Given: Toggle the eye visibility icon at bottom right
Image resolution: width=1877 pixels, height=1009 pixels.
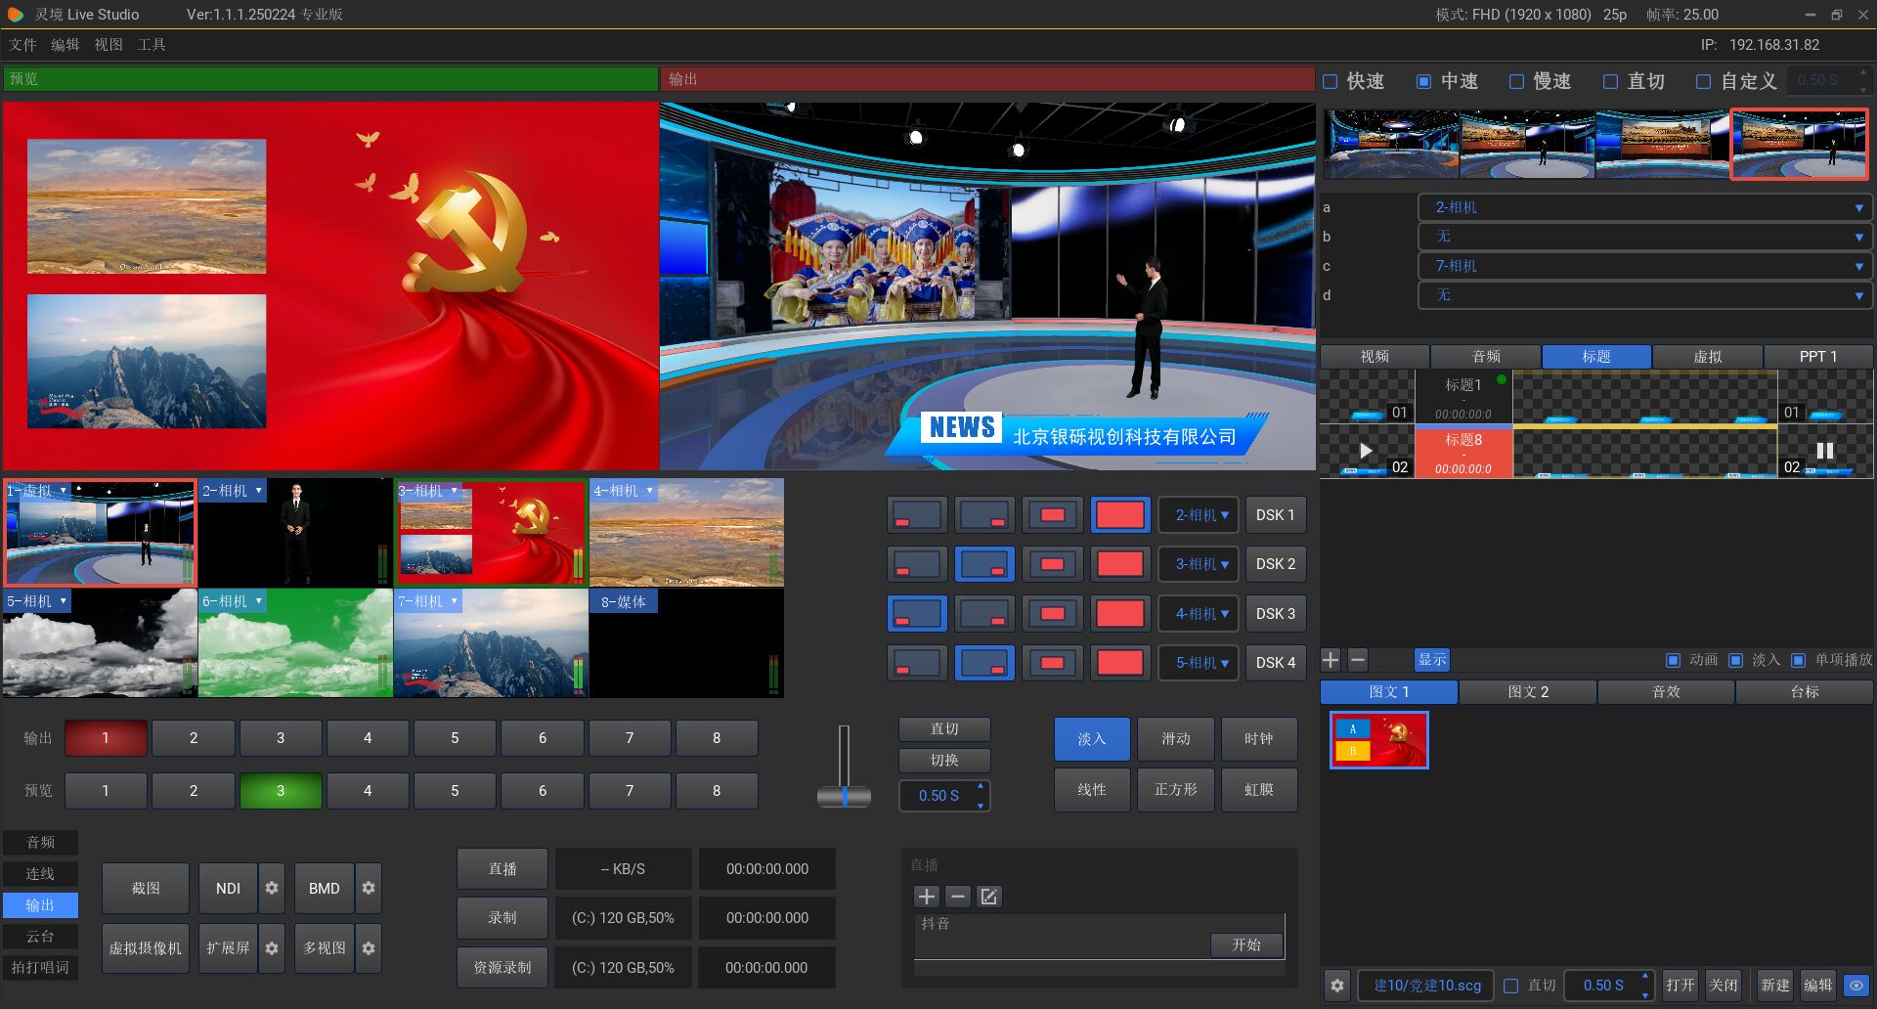Looking at the screenshot, I should [1855, 985].
